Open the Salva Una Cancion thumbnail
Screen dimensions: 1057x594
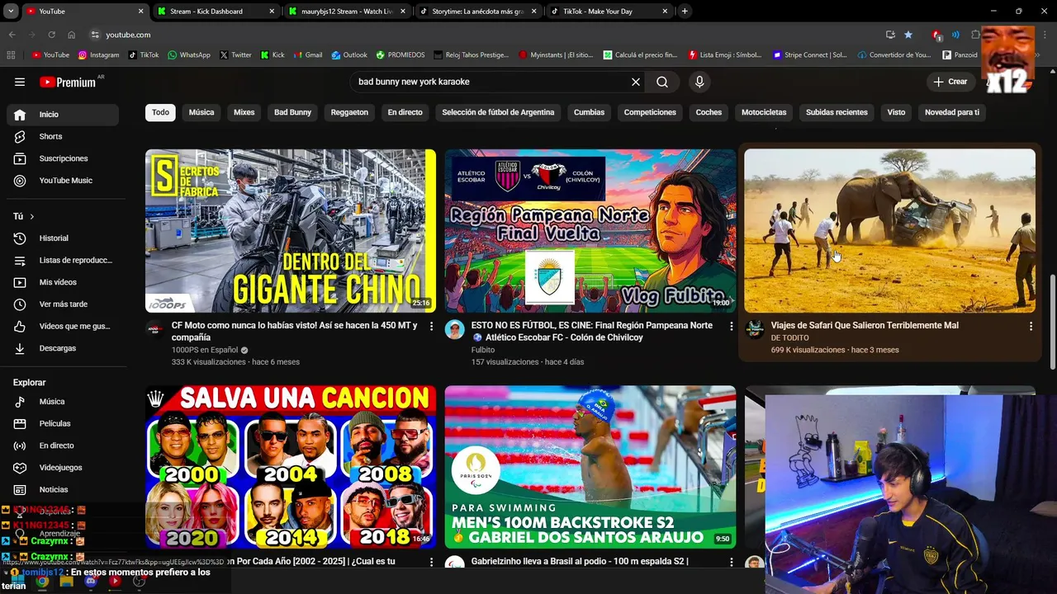[x=291, y=467]
